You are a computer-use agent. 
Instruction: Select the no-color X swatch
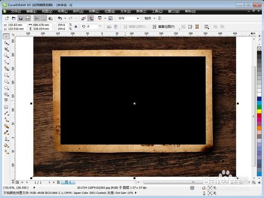[259, 49]
